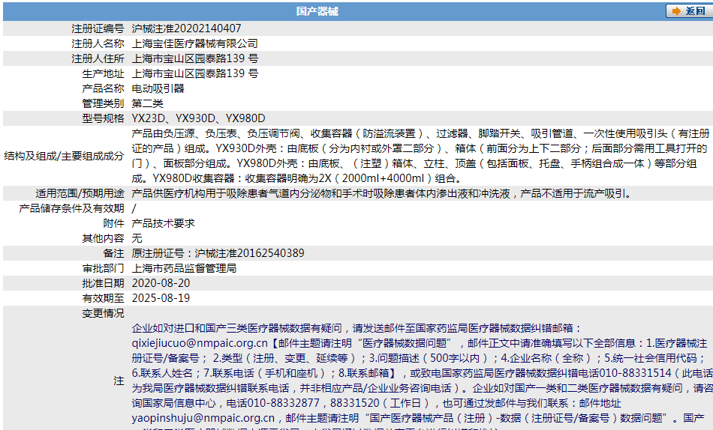Select approval date 2020-08-20
The width and height of the screenshot is (713, 430).
(161, 283)
